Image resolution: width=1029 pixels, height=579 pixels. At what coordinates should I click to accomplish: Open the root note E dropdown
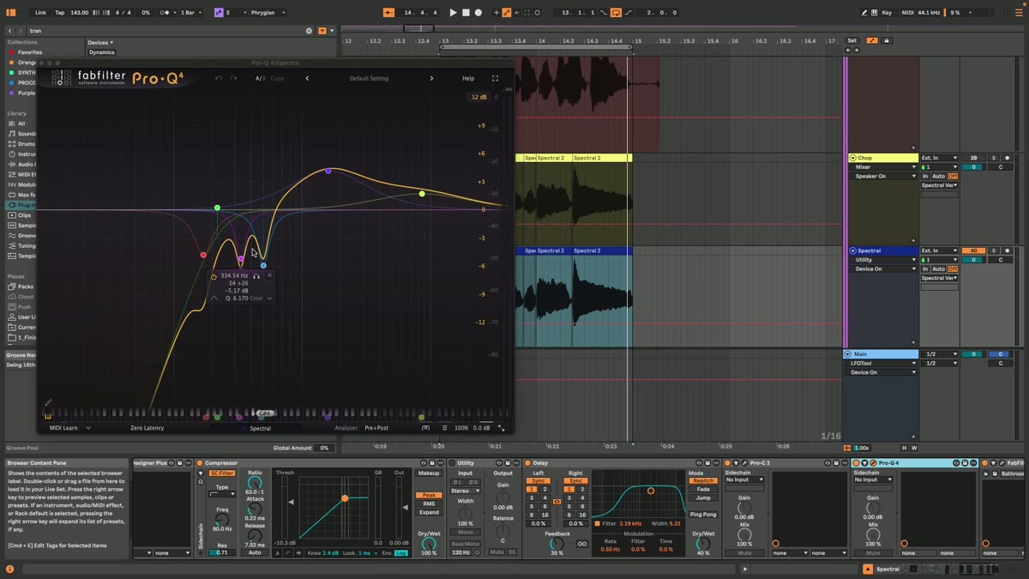[235, 13]
